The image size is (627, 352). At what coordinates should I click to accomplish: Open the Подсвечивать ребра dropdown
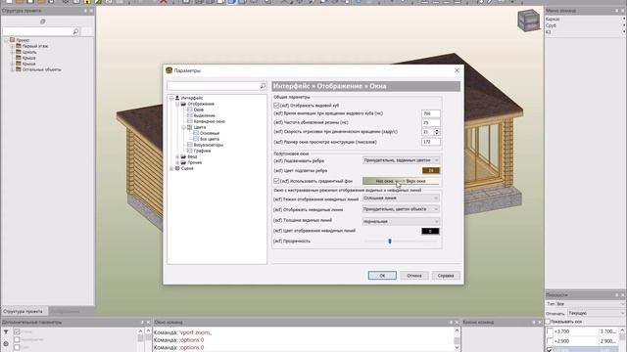(x=401, y=160)
